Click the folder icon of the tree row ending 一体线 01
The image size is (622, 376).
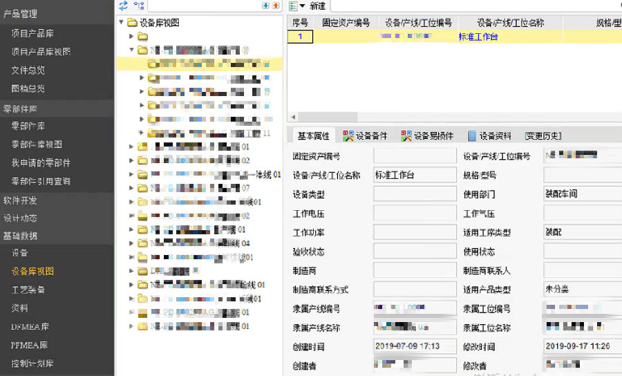[142, 174]
